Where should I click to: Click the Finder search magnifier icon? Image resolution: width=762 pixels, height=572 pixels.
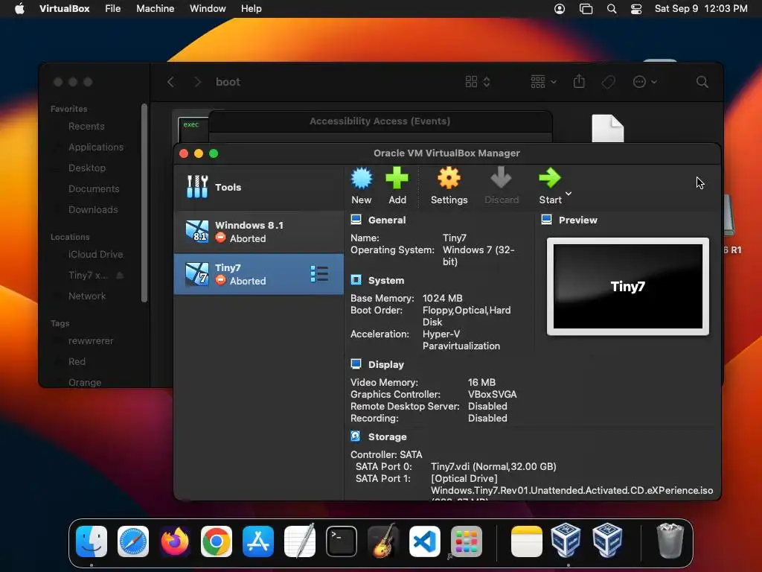pos(702,82)
